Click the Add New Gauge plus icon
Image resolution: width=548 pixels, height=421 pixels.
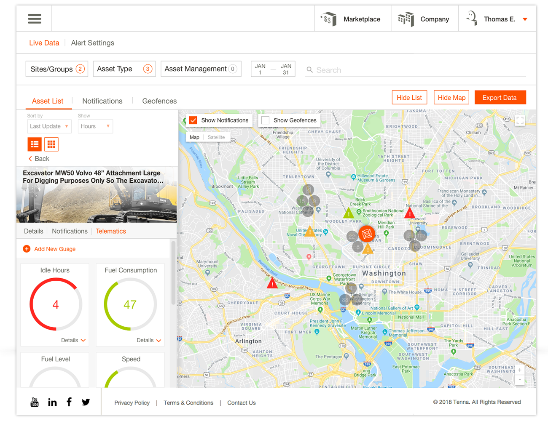click(x=27, y=249)
